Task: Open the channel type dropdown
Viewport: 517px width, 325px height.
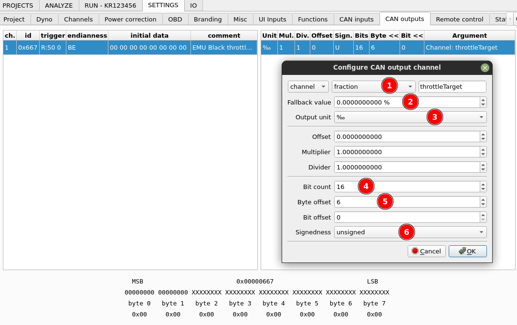Action: pos(308,86)
